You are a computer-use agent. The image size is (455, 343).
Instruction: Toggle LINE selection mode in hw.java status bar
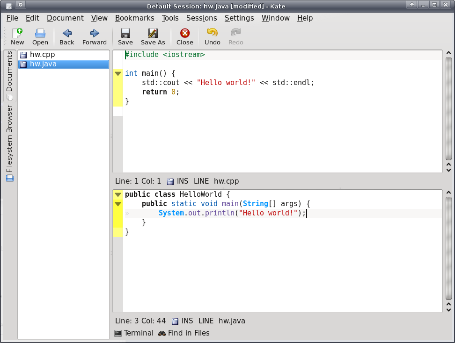[x=206, y=321]
